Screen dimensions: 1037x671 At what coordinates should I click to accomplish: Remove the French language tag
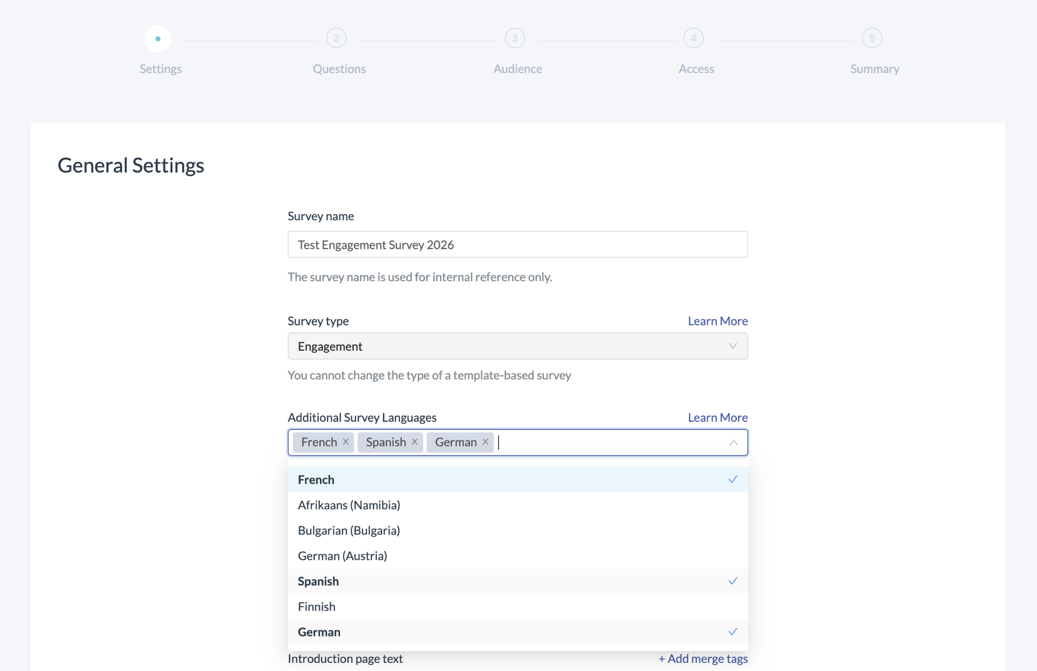tap(345, 442)
